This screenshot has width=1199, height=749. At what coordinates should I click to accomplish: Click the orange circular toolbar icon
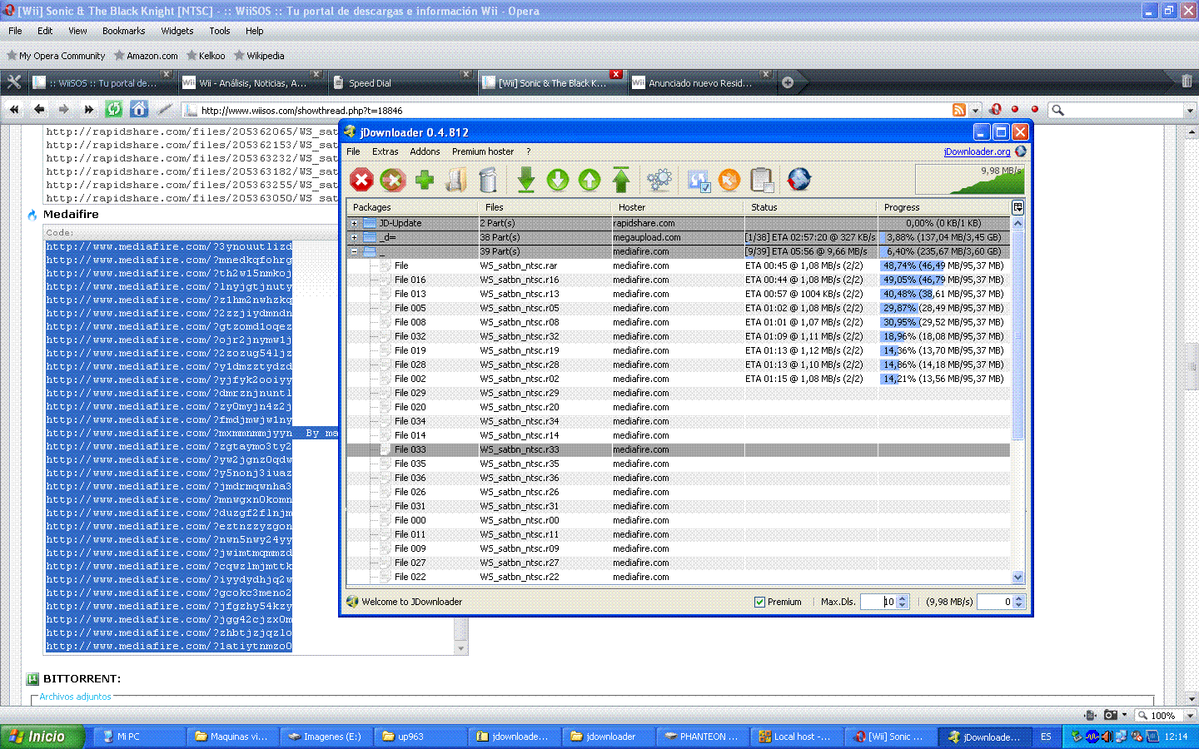pos(729,180)
